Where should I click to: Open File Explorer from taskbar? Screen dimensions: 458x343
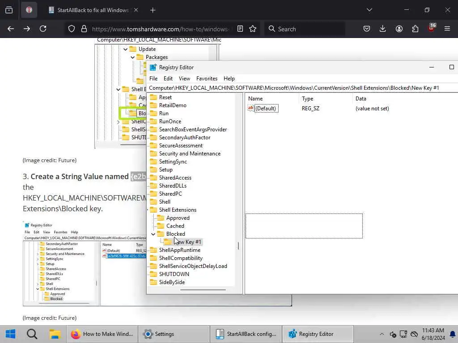click(55, 334)
